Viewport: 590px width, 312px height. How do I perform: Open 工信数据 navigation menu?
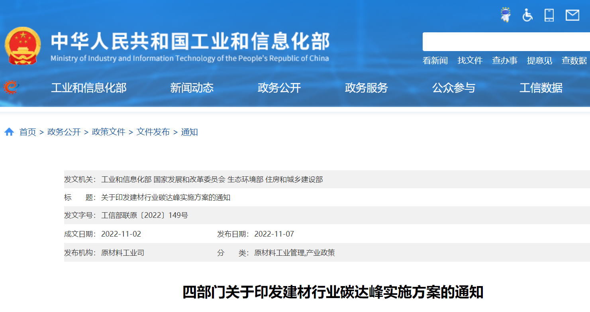click(x=541, y=88)
